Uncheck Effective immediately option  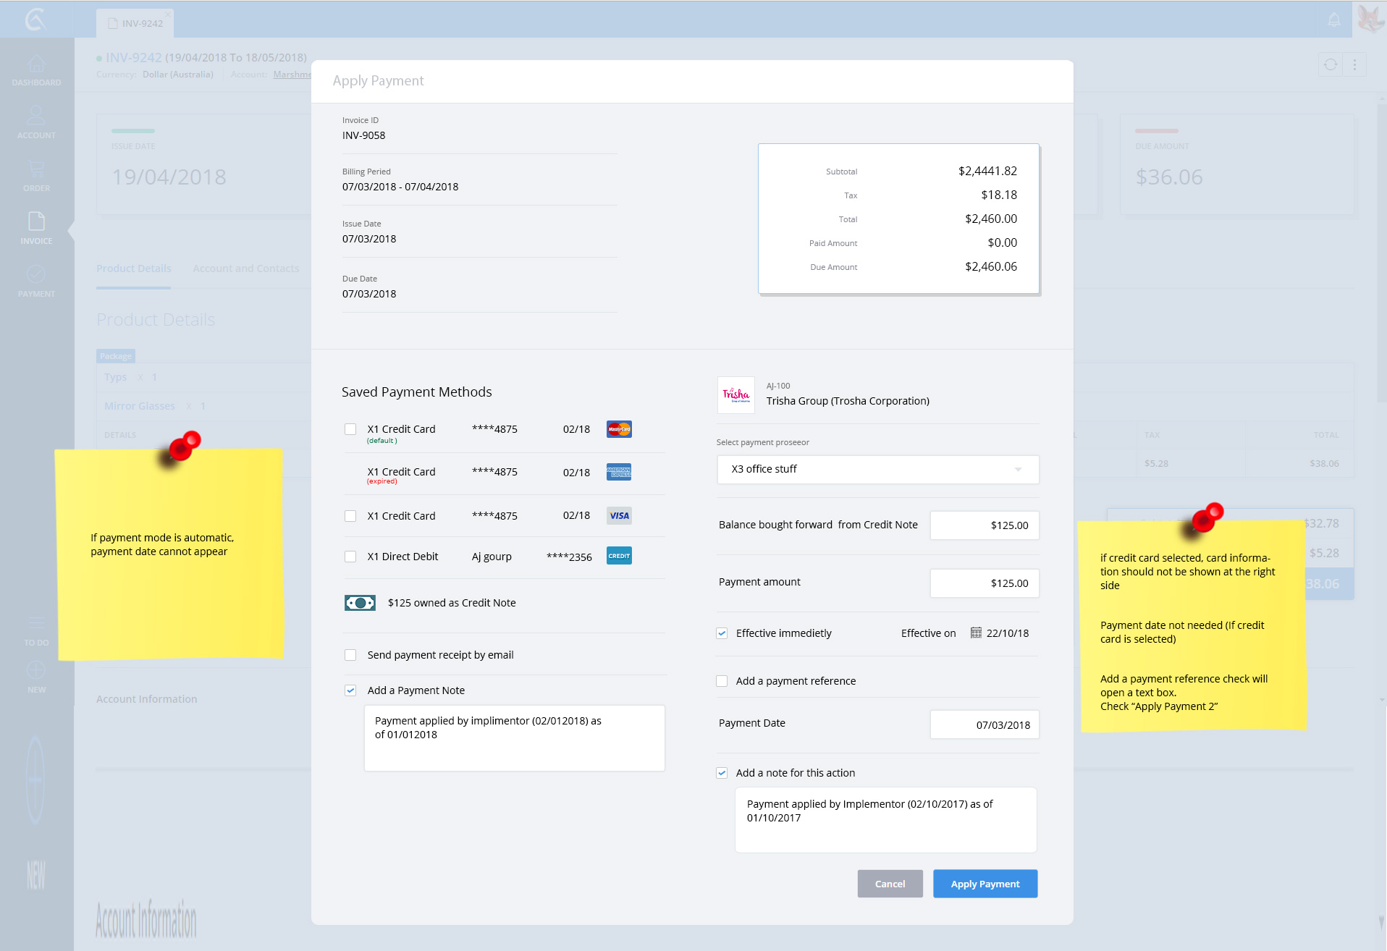pyautogui.click(x=722, y=633)
